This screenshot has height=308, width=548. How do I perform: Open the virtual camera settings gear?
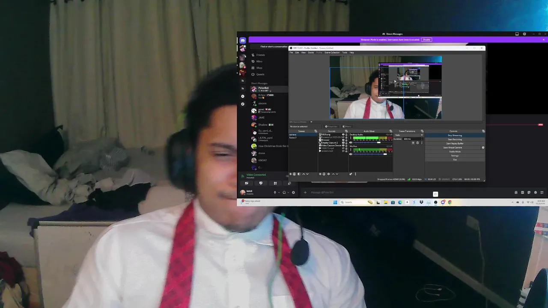pyautogui.click(x=483, y=148)
